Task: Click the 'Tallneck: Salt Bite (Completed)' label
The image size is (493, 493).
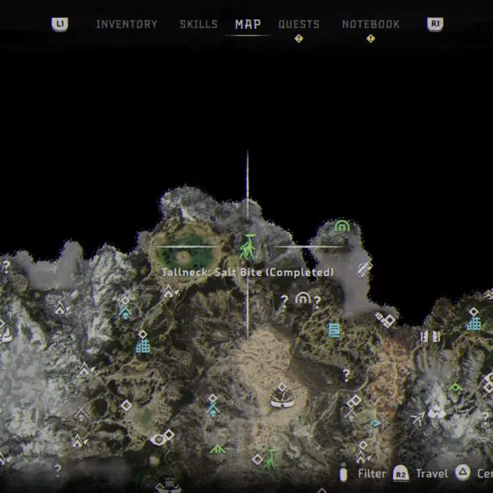Action: pos(248,272)
